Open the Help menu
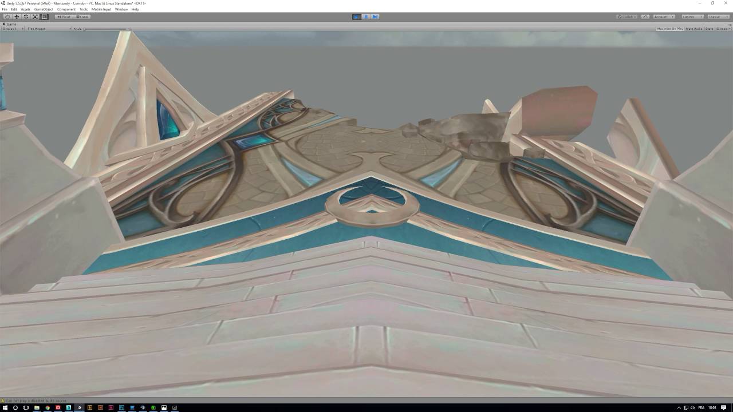 click(135, 9)
